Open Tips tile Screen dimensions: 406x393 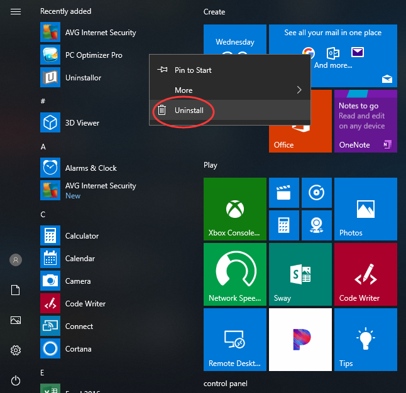pyautogui.click(x=366, y=340)
